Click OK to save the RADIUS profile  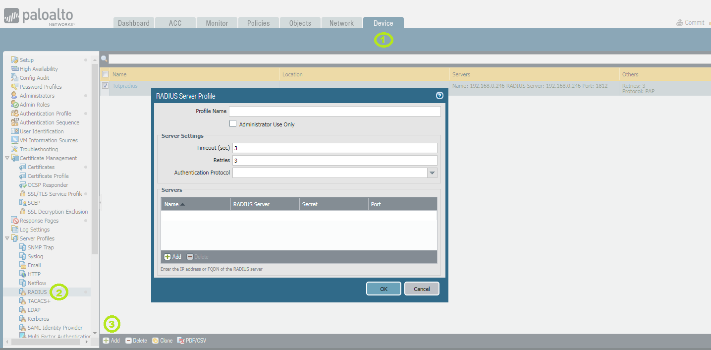click(383, 289)
